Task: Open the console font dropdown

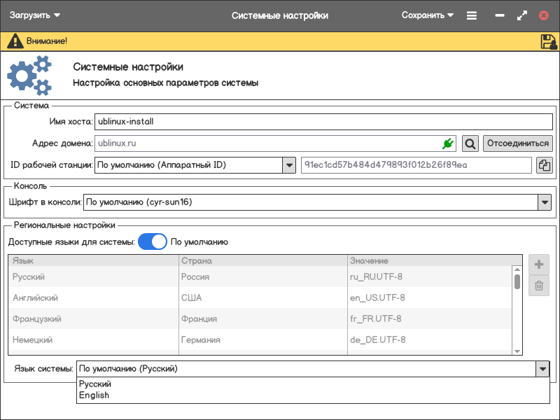Action: click(545, 202)
